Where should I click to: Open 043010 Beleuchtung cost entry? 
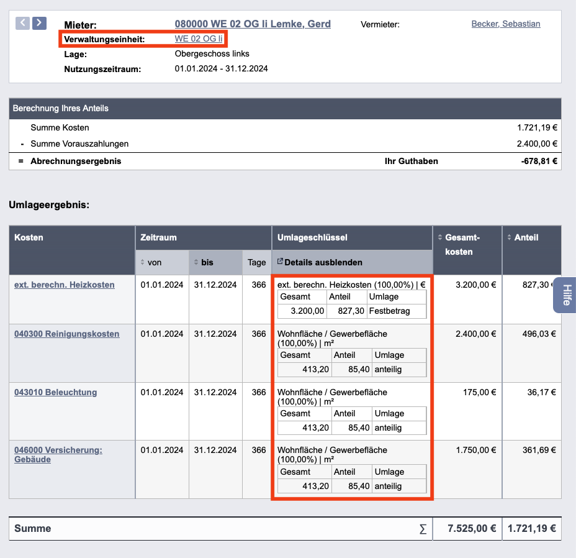click(x=55, y=392)
